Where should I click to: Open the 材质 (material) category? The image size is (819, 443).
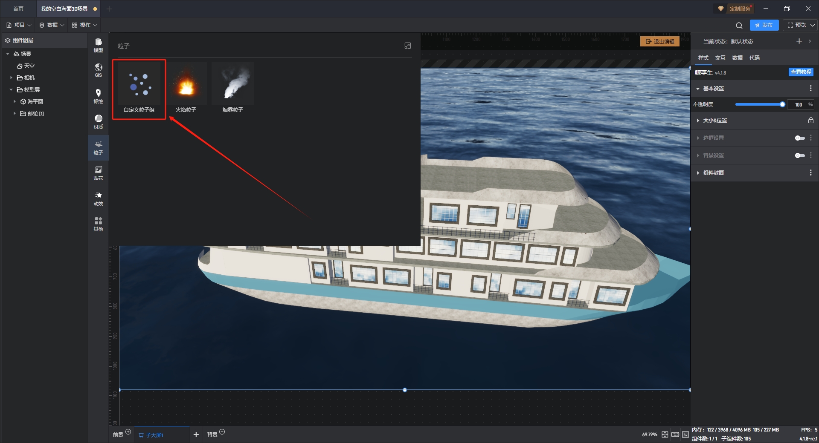98,121
